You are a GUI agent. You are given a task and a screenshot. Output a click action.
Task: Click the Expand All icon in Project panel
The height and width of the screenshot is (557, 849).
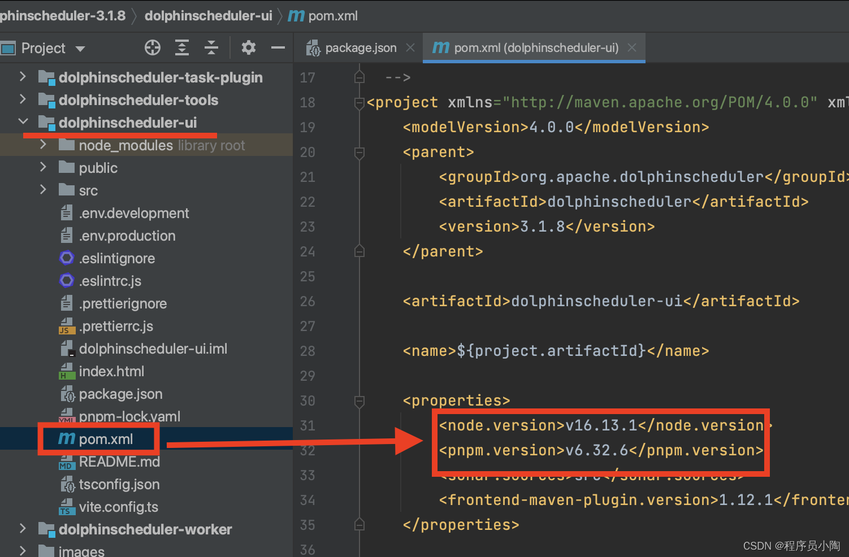182,48
